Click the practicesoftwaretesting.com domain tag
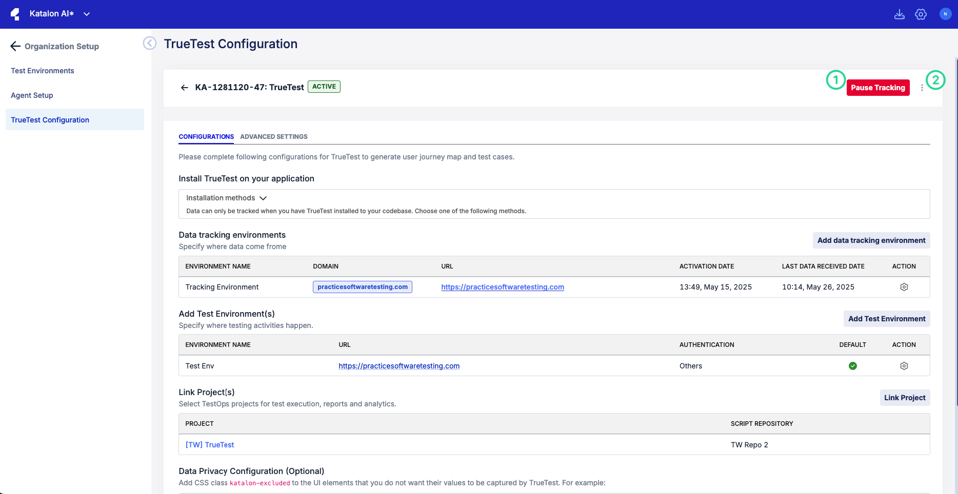The width and height of the screenshot is (958, 494). [x=363, y=287]
